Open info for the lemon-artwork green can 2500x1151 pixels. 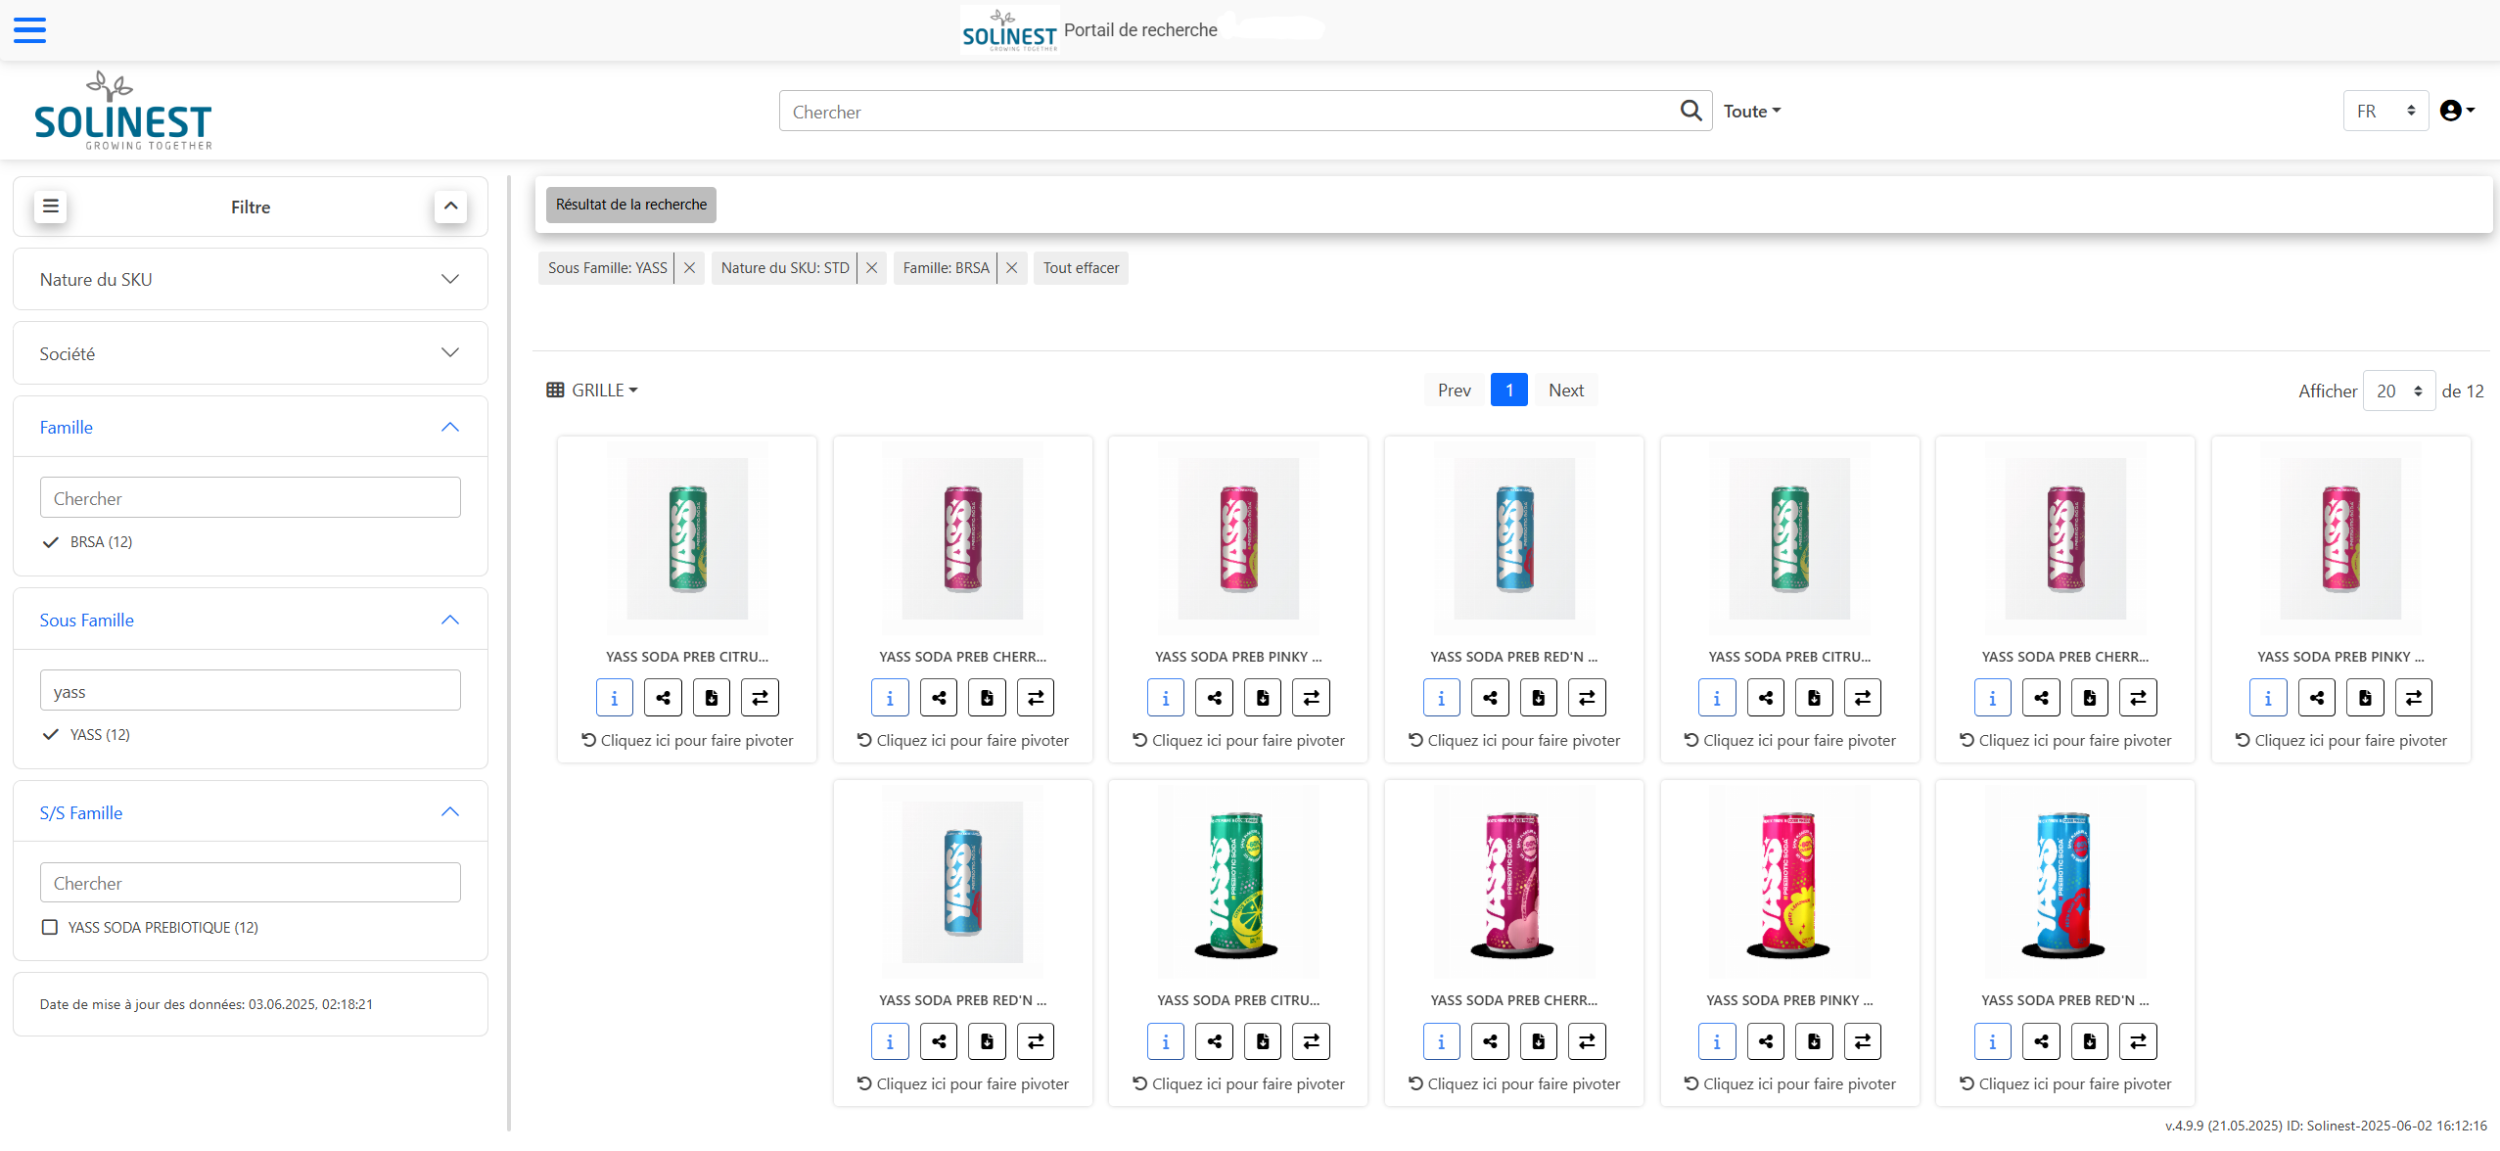[1166, 1041]
